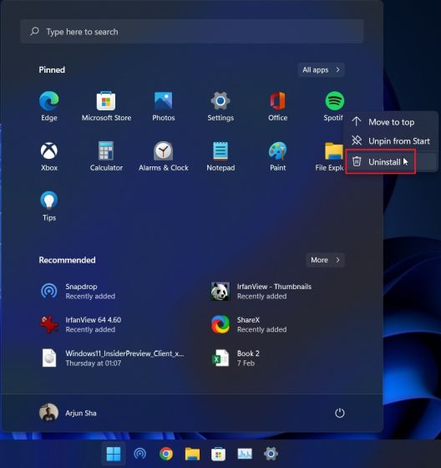Expand the All apps list
Screen dimensions: 441x468
click(x=321, y=70)
